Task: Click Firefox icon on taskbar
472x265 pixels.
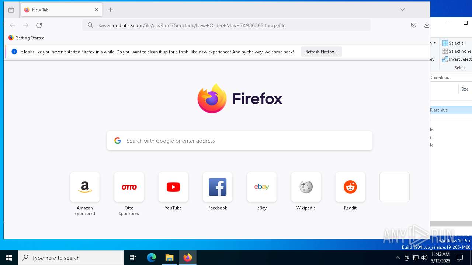Action: (x=188, y=258)
